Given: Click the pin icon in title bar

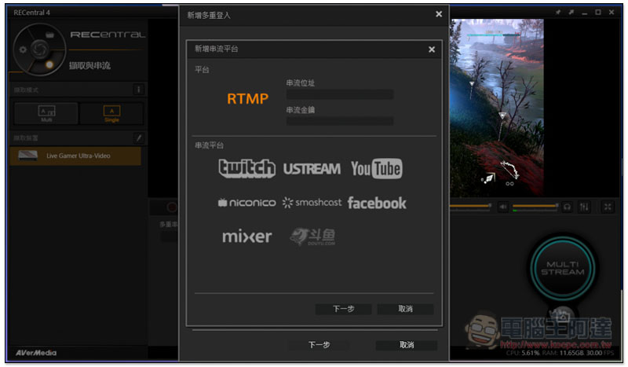Looking at the screenshot, I should pyautogui.click(x=557, y=13).
